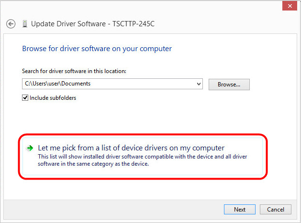Click the green arrow next to Let me pick
Screen dimensions: 301x223
click(30, 148)
